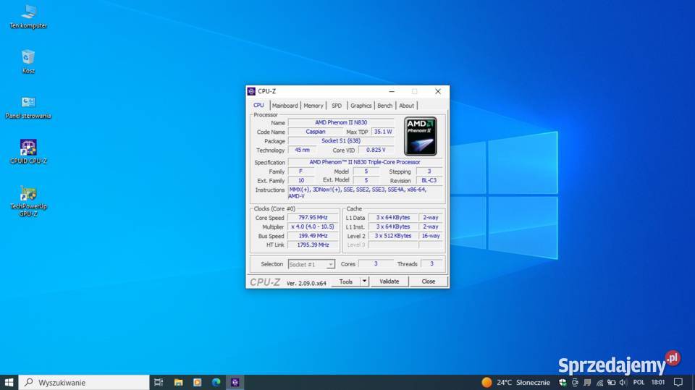
Task: Open the Socket #1 selection dropdown
Action: tap(311, 264)
